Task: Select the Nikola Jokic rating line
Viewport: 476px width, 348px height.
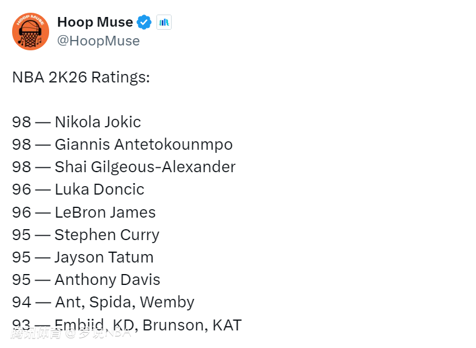Action: [x=76, y=122]
